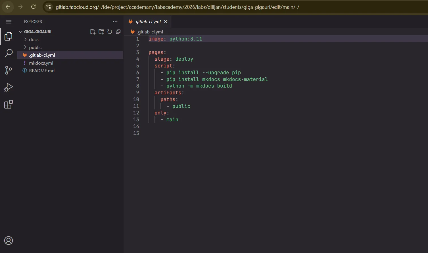Screen dimensions: 428x253
Task: Select .gitlab-ci.yml in the file tree
Action: (x=70, y=55)
